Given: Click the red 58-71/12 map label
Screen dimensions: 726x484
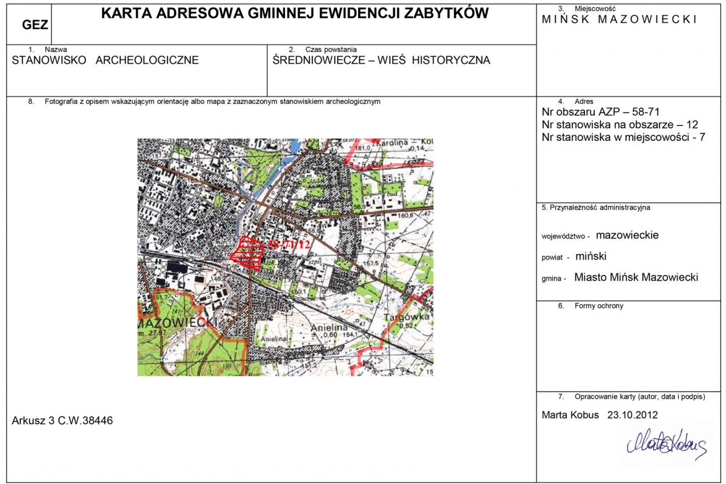Looking at the screenshot, I should (x=289, y=245).
